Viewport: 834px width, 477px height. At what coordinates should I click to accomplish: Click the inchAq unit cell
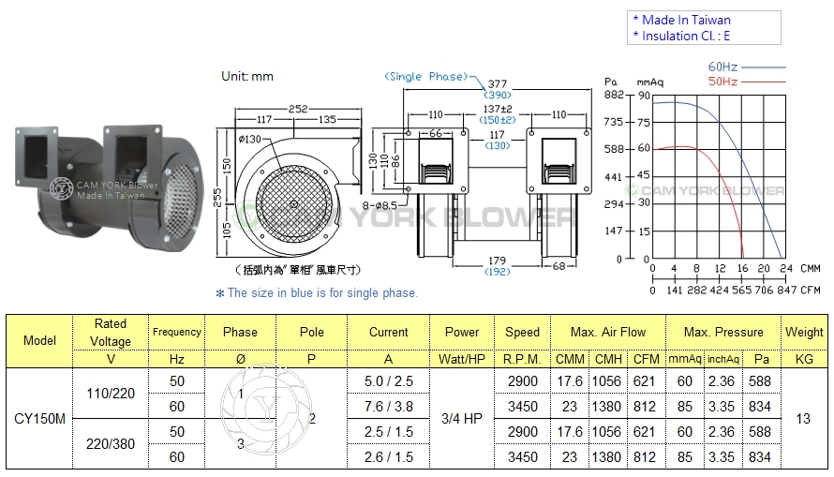point(723,360)
